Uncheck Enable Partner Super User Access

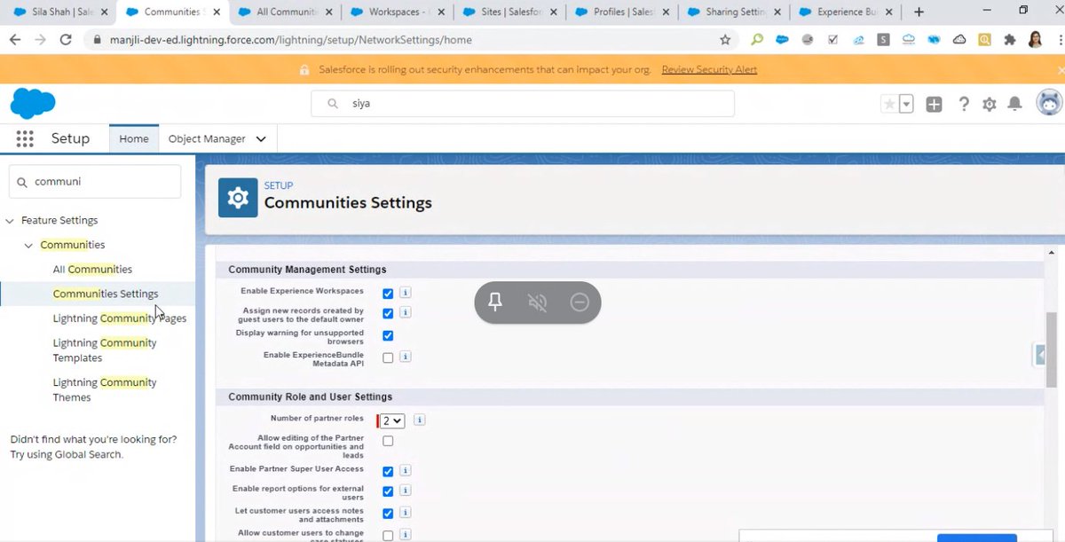point(388,469)
